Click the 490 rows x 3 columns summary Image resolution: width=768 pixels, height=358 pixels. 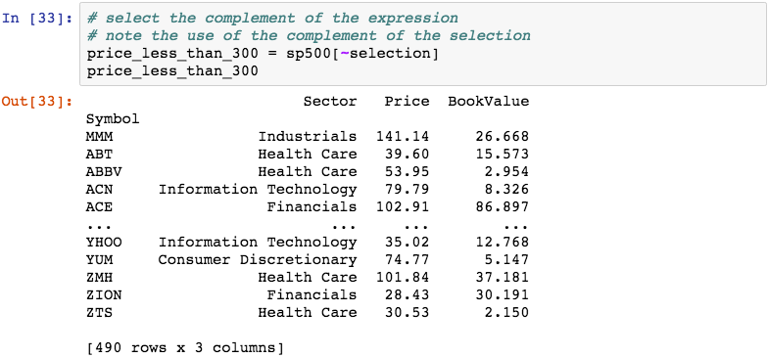tap(184, 348)
